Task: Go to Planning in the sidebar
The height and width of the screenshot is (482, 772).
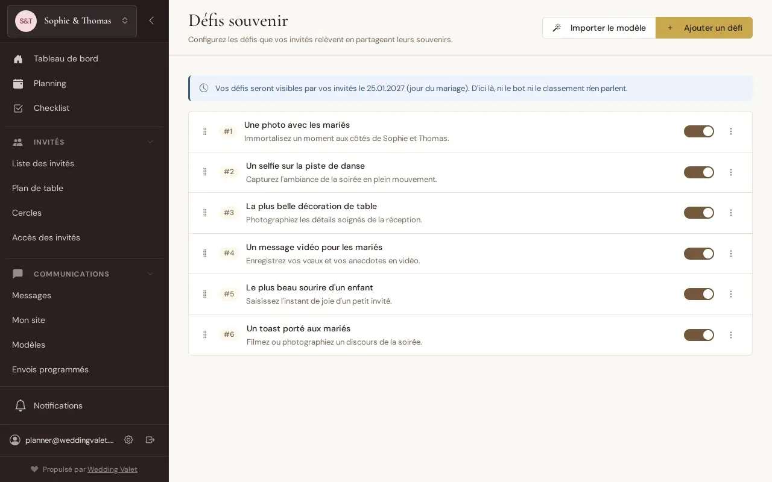Action: (x=84, y=83)
